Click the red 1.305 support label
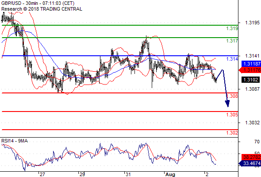 click(232, 115)
